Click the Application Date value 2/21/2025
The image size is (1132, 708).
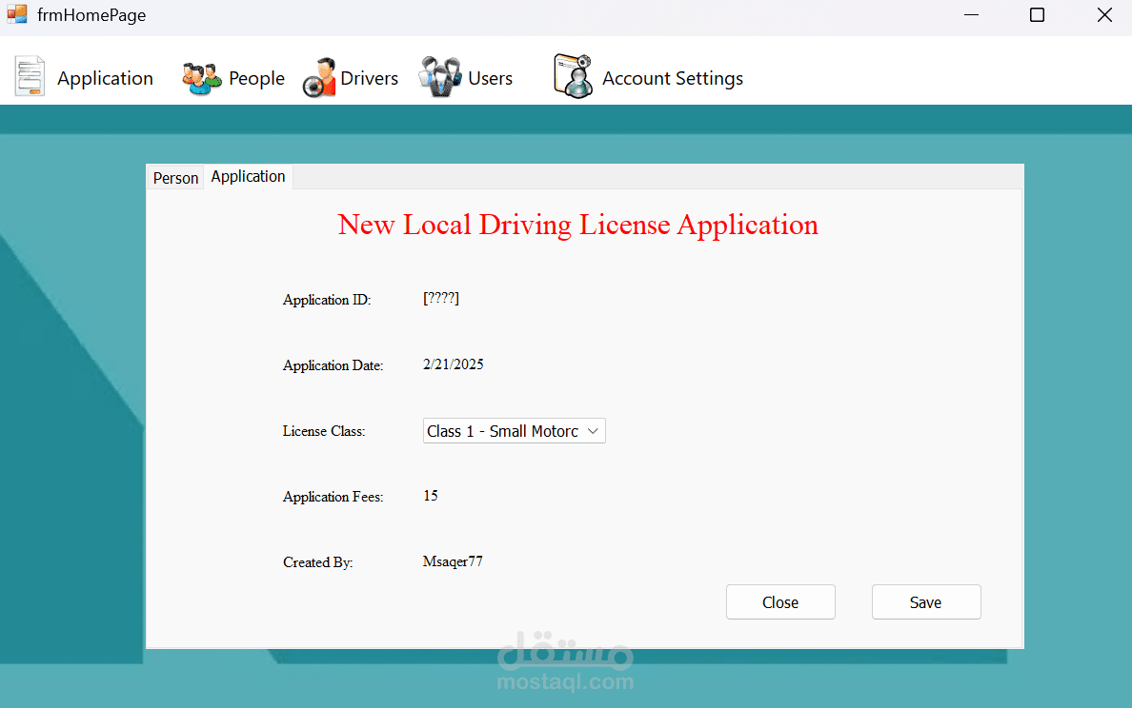point(454,364)
